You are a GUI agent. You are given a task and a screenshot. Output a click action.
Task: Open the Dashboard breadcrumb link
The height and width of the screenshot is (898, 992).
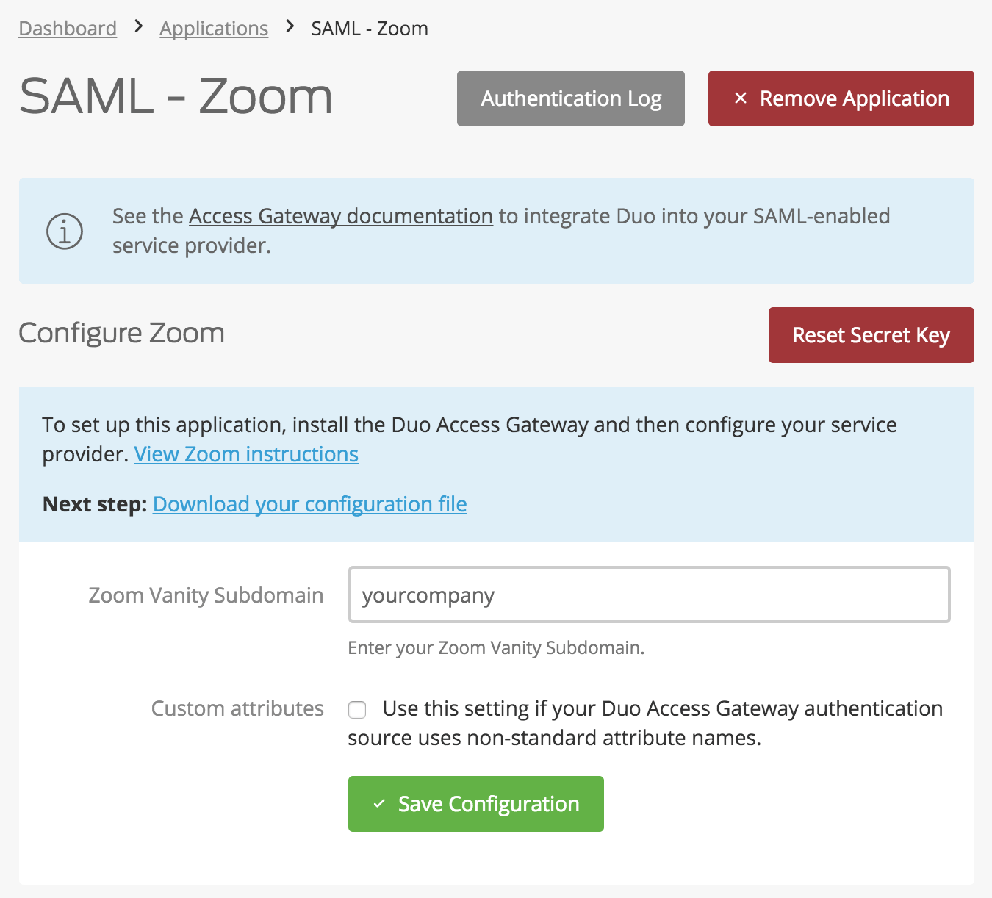(67, 28)
